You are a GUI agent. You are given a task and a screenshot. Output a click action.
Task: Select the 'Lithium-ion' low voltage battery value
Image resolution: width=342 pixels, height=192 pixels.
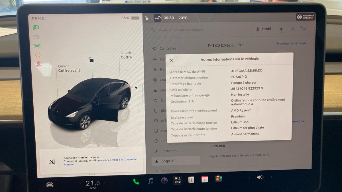240,122
